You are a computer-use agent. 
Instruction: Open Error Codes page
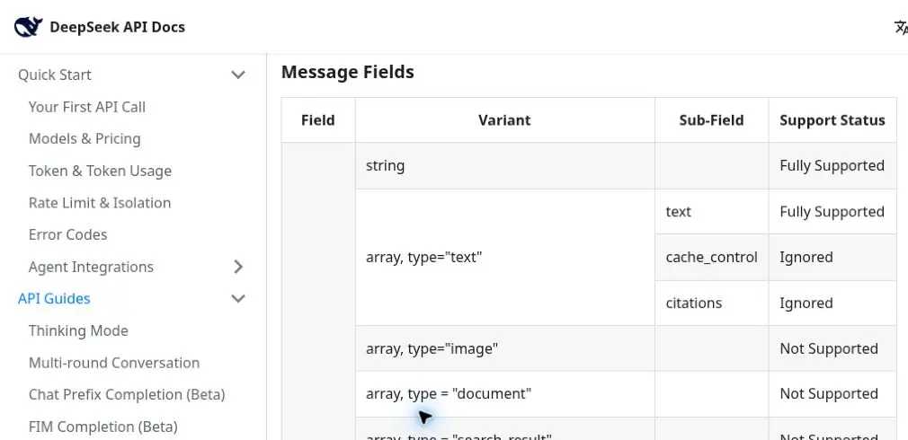coord(67,234)
